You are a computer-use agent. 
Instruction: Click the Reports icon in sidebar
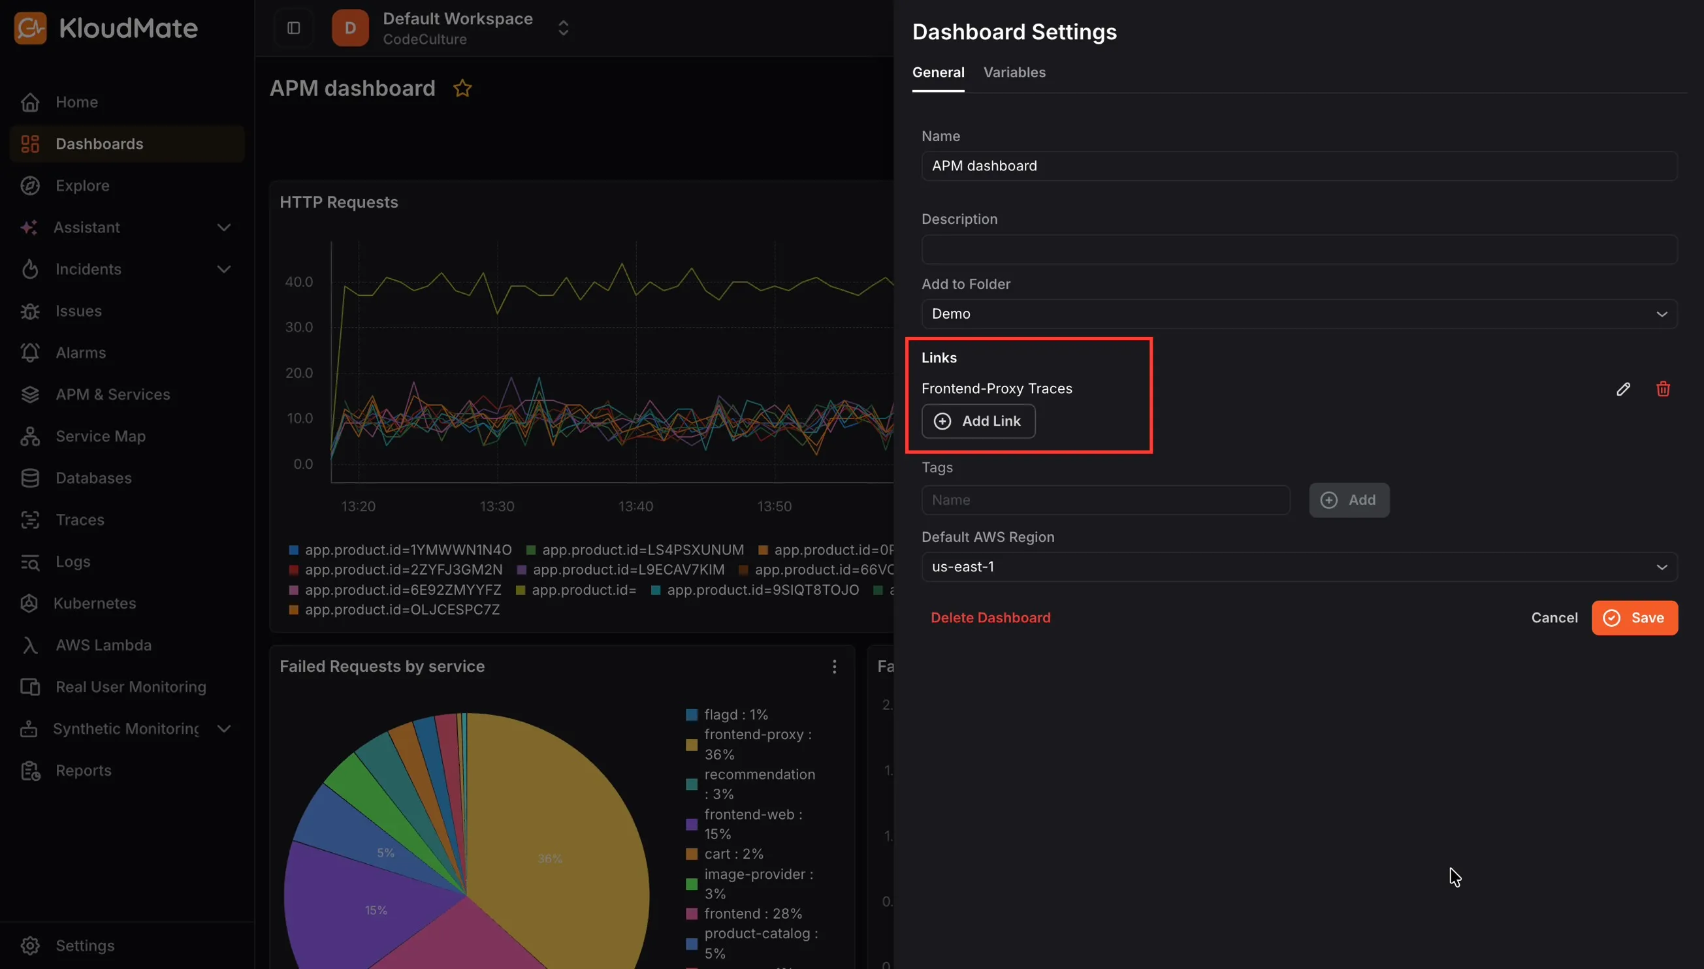[x=30, y=770]
